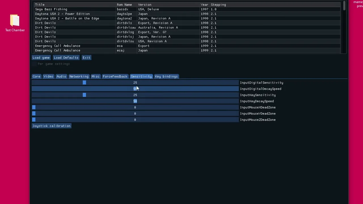Click the Exit button

point(86,58)
